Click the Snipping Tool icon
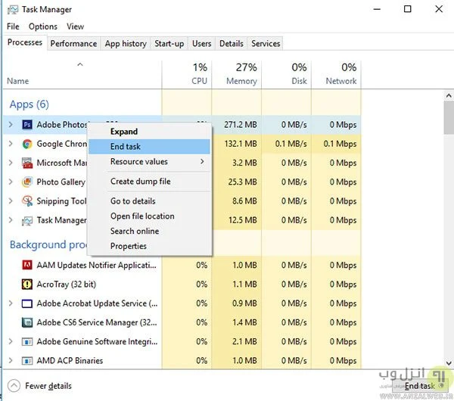Screen dimensions: 454x401 26,201
